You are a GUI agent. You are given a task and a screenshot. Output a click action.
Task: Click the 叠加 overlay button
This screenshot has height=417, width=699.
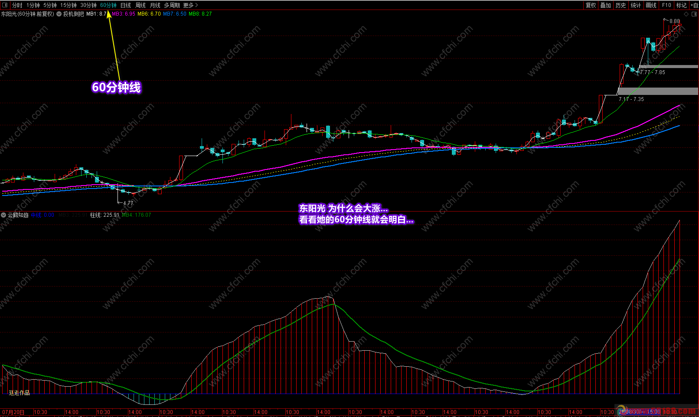tap(605, 5)
